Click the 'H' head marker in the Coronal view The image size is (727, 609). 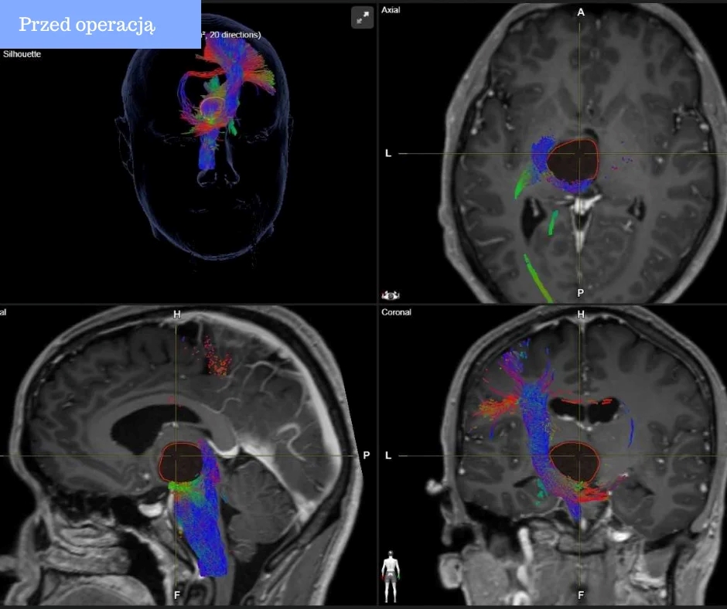581,315
